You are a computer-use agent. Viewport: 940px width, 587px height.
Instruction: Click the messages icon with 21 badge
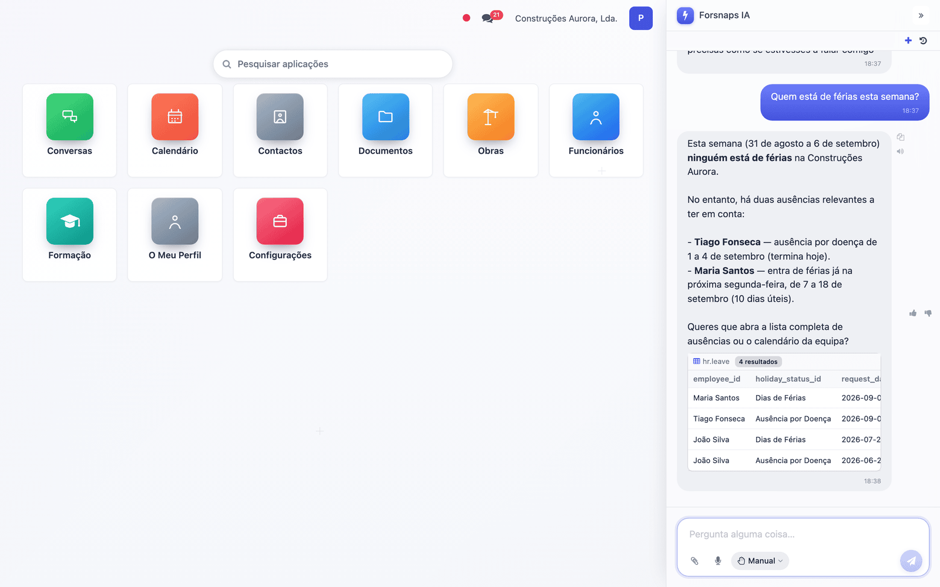(x=489, y=18)
